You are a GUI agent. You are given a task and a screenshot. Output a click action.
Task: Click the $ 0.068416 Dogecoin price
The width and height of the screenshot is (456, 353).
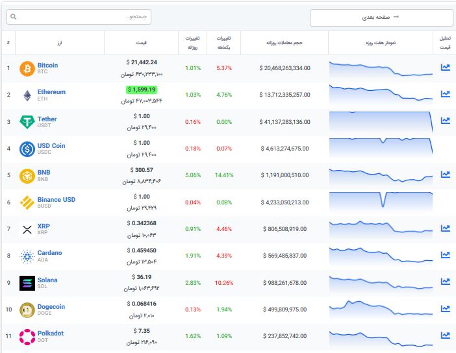tap(142, 304)
